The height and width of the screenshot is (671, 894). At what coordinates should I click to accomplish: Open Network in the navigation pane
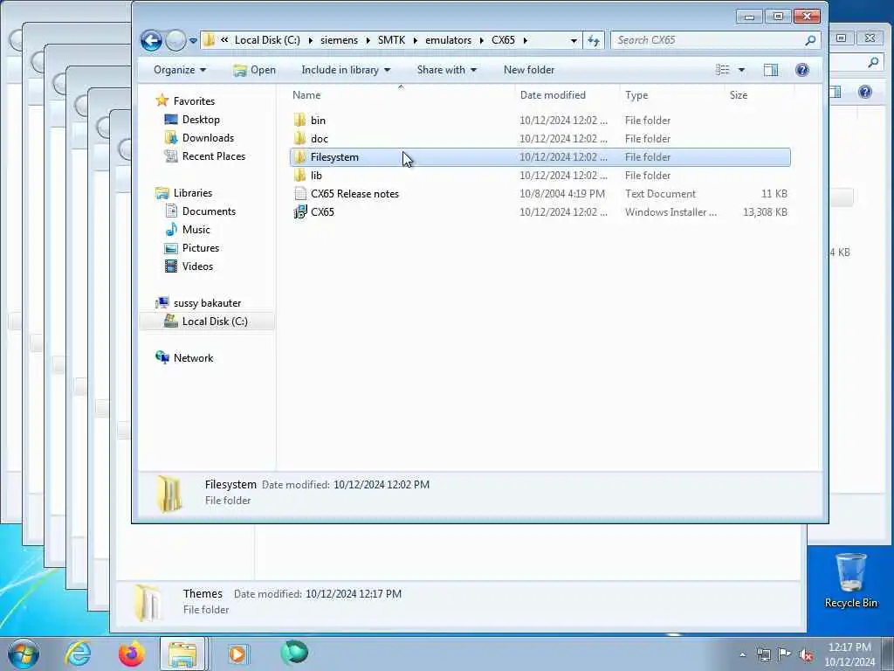point(193,357)
